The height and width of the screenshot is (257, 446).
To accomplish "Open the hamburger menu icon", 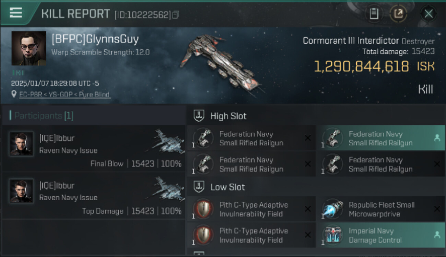I will pos(16,13).
